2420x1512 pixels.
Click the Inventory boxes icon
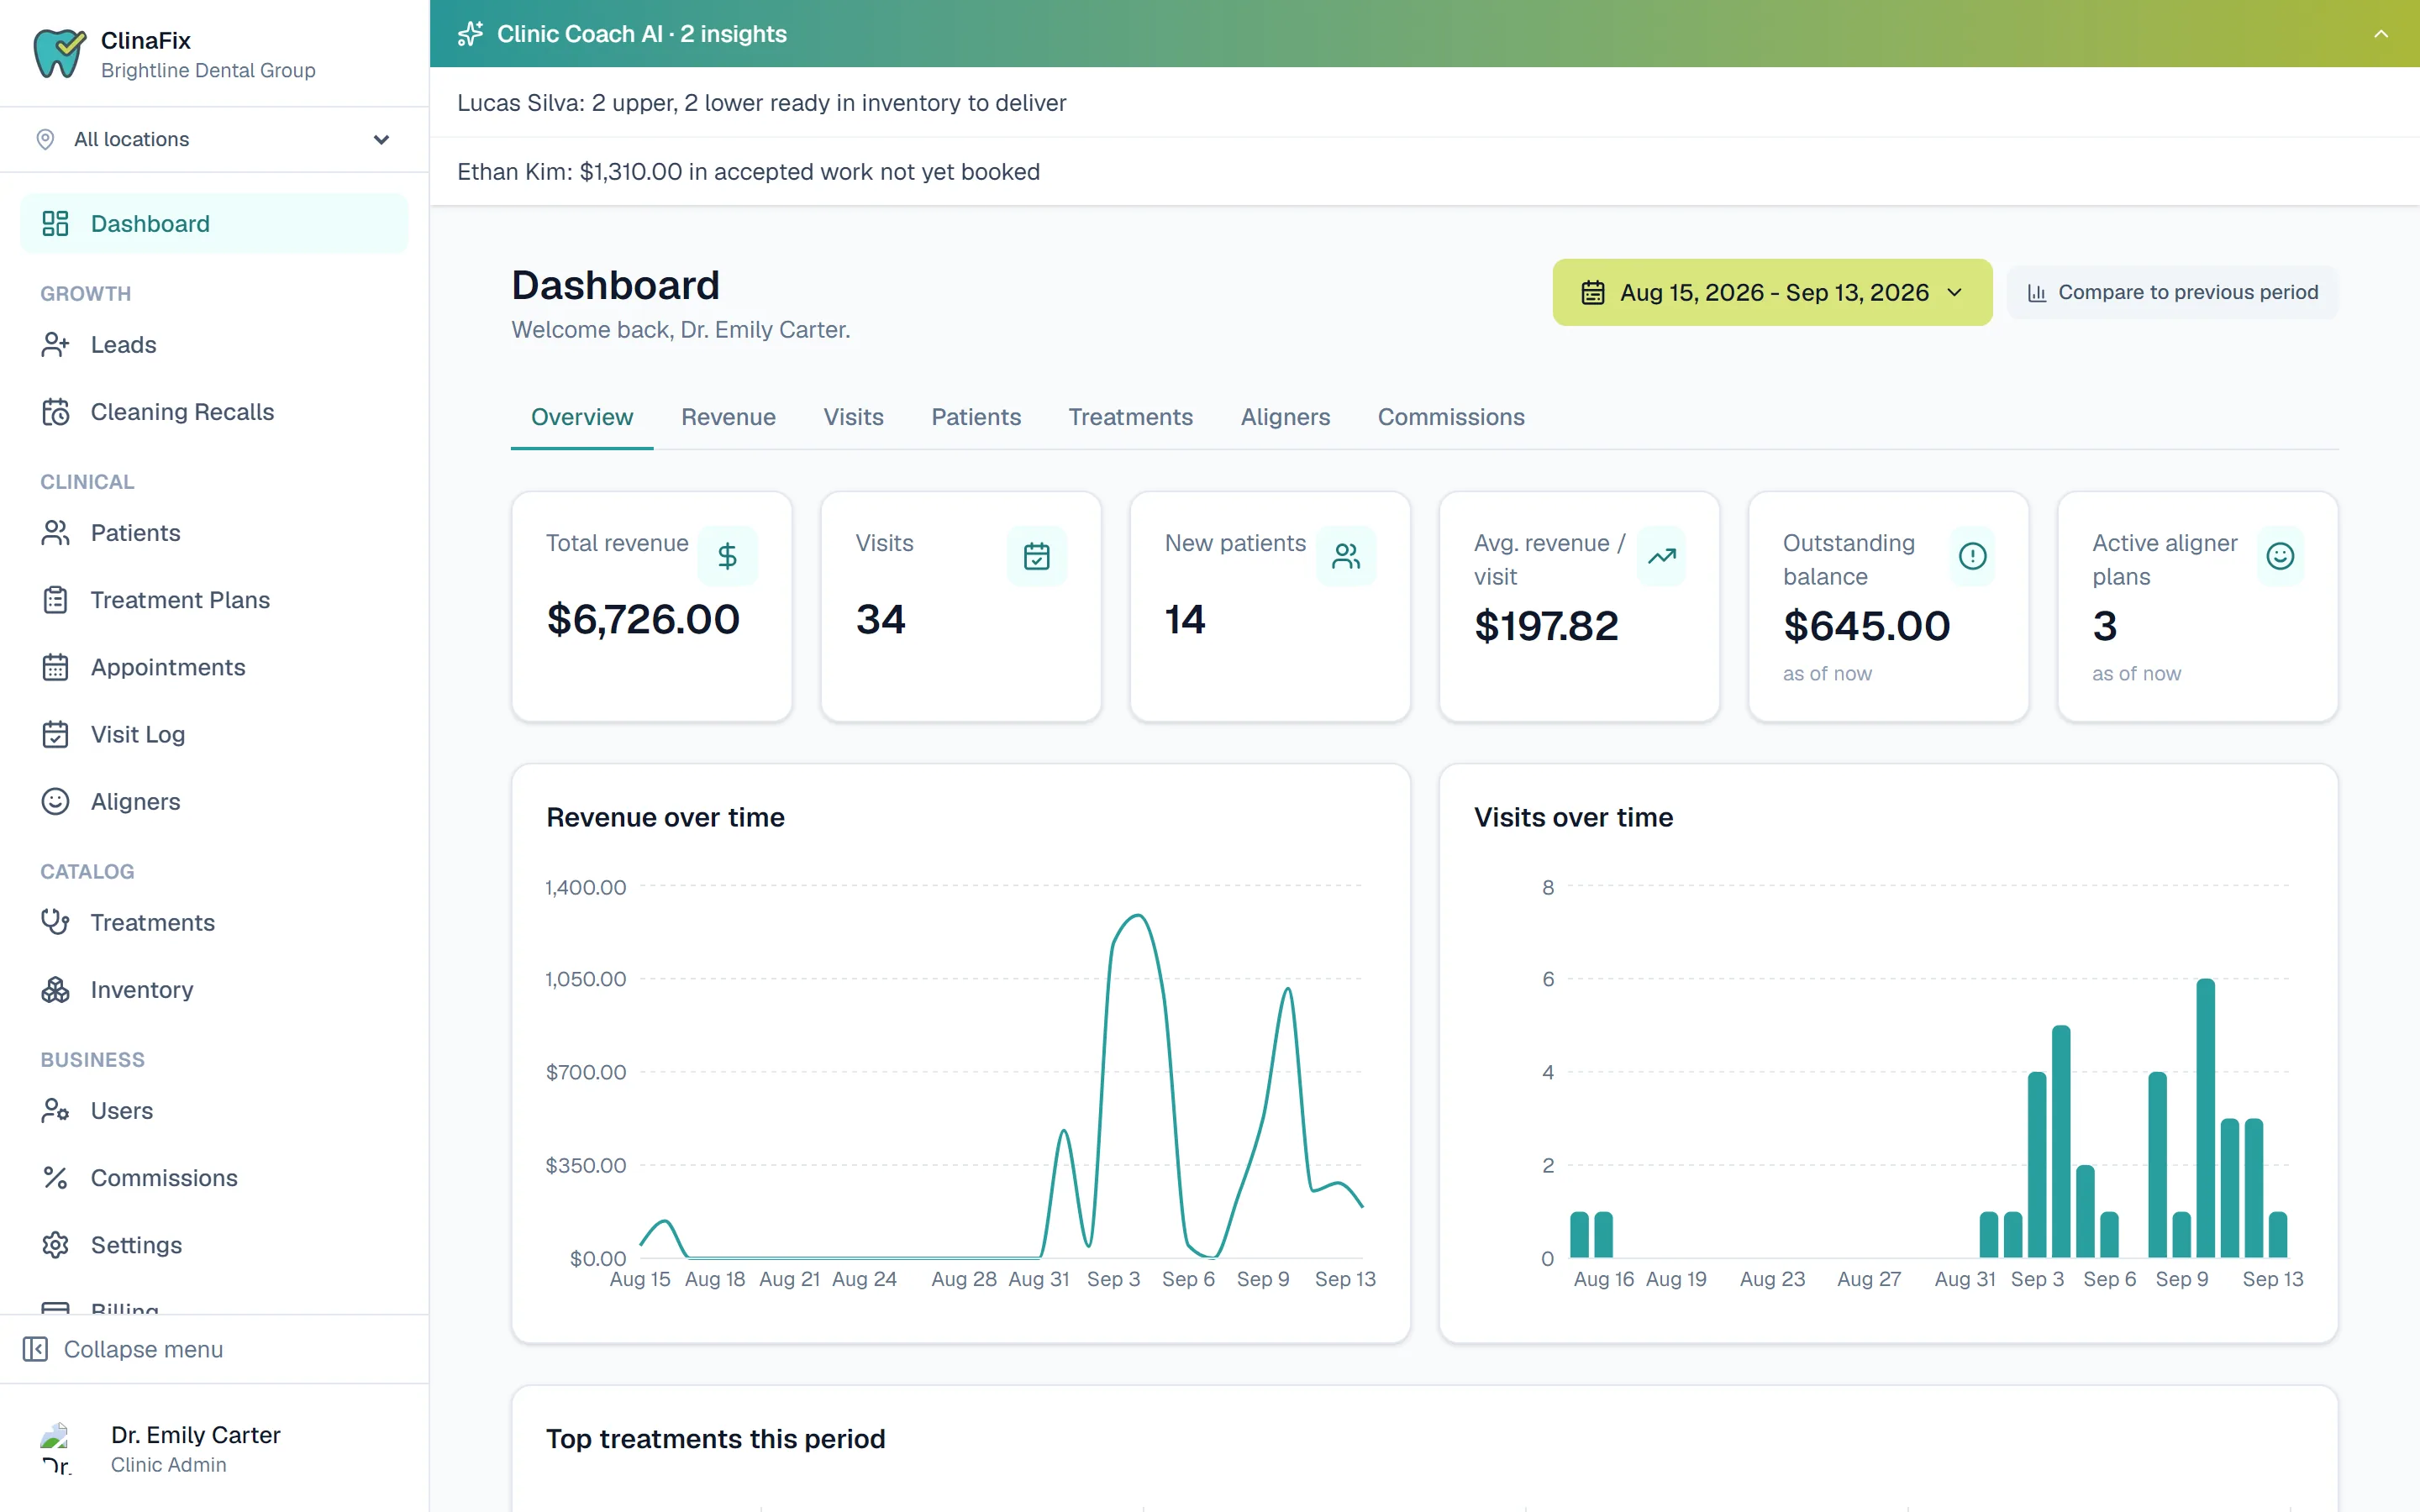[55, 989]
